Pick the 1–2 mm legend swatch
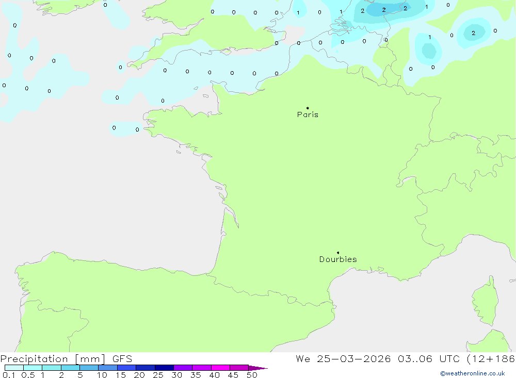Viewport: 516px width, 378px height. click(52, 368)
